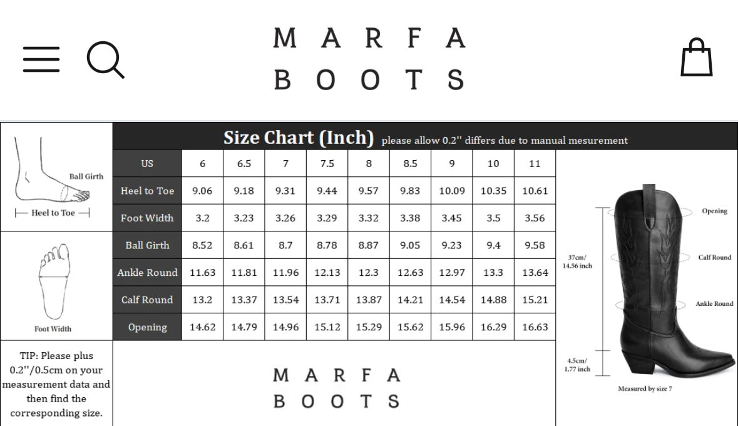Click the Marfa Boots header logo
This screenshot has height=426, width=738.
pyautogui.click(x=369, y=59)
